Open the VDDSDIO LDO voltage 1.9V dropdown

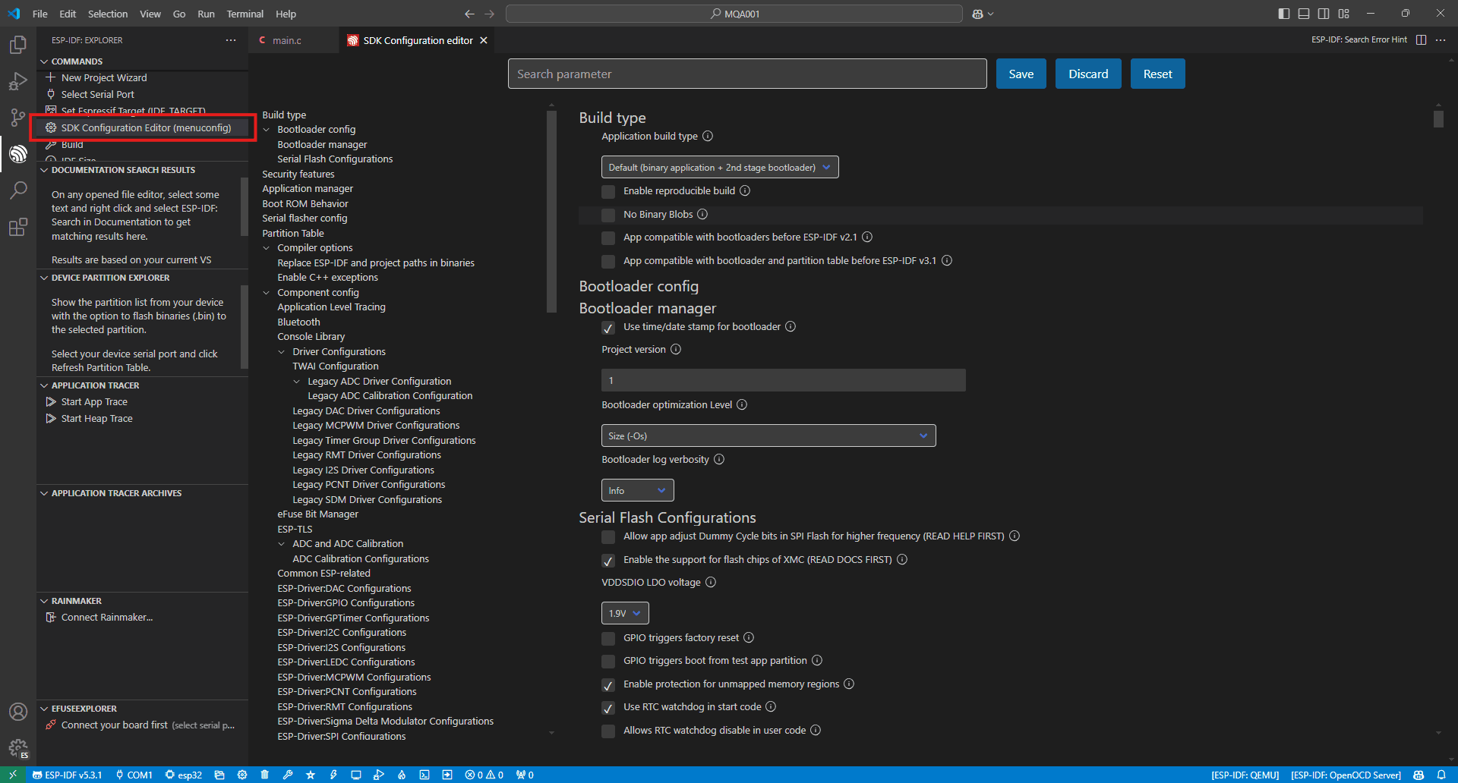(625, 613)
